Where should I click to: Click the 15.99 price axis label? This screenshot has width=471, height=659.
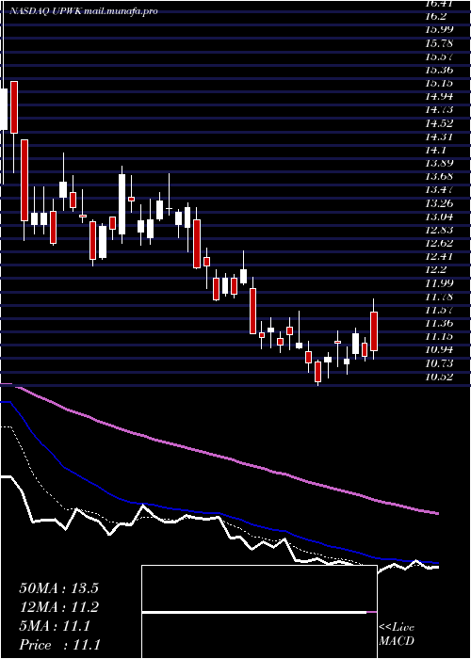(439, 29)
